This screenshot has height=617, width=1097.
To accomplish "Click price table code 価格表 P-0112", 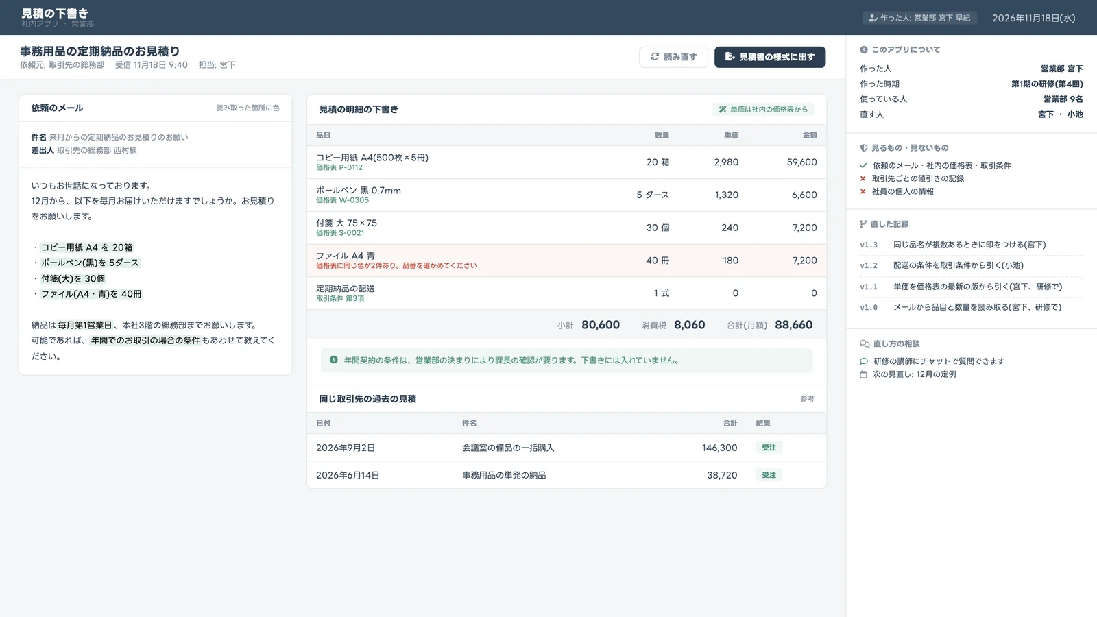I will click(x=339, y=167).
